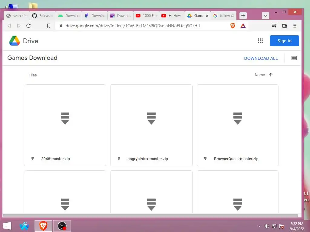Open the tab search dropdown chevron
The image size is (310, 232).
click(265, 16)
